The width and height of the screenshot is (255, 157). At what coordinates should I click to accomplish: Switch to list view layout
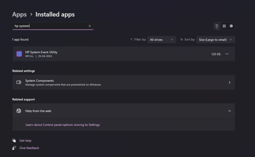(x=217, y=26)
